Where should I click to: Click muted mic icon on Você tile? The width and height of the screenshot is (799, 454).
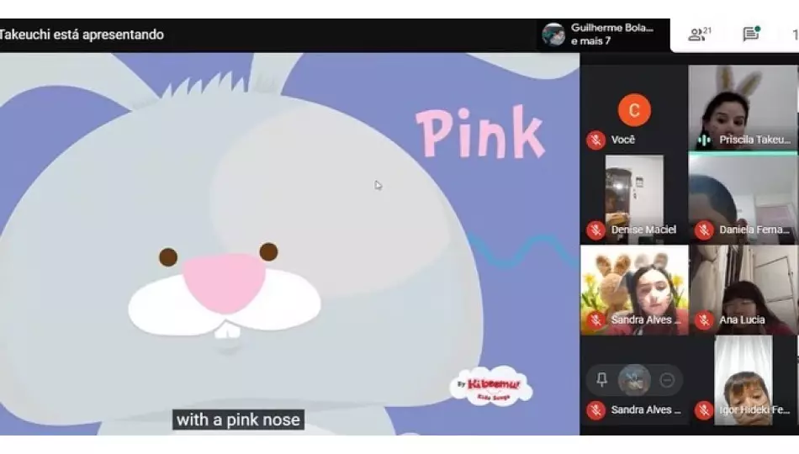[x=595, y=140]
